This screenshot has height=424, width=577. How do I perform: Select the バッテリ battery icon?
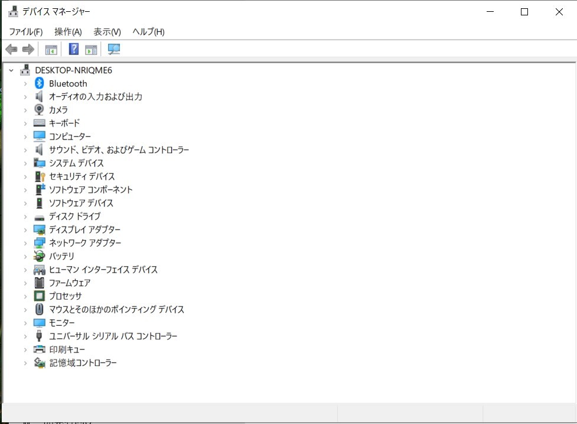point(39,256)
